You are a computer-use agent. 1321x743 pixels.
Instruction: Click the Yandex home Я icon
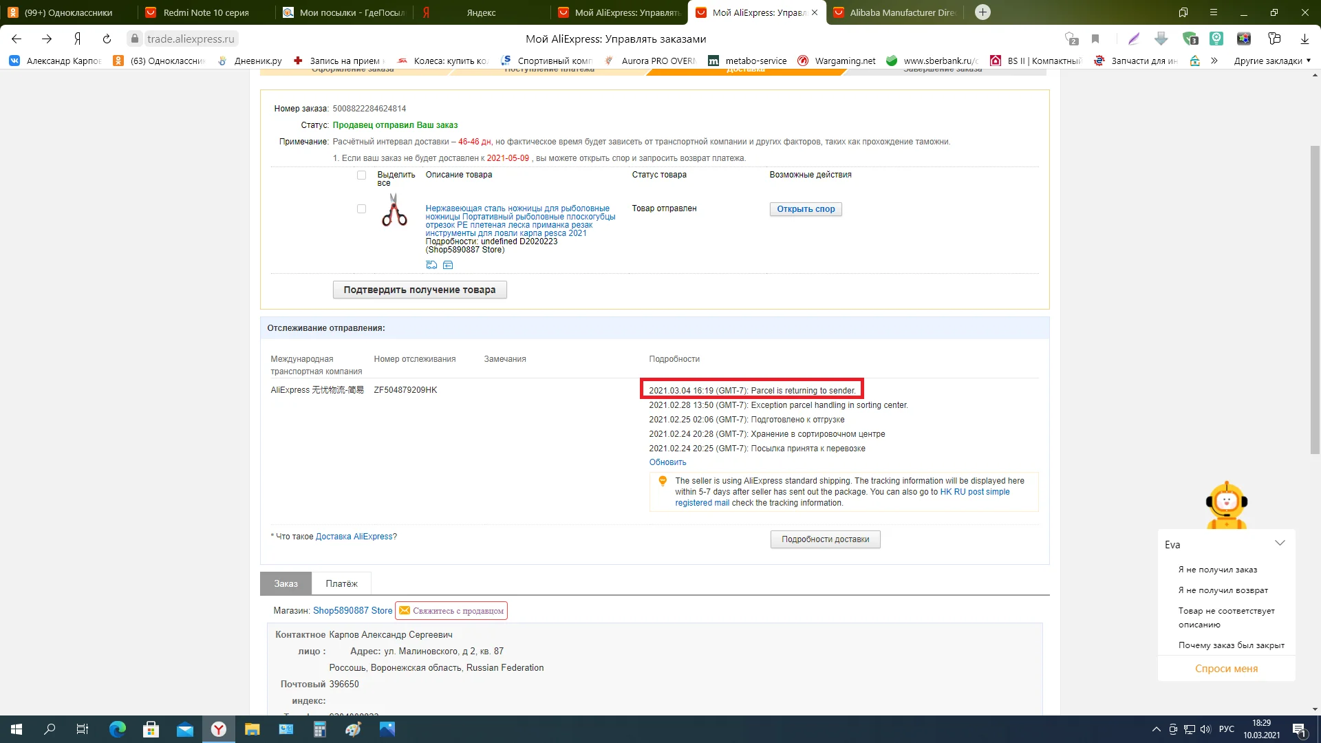click(x=77, y=39)
